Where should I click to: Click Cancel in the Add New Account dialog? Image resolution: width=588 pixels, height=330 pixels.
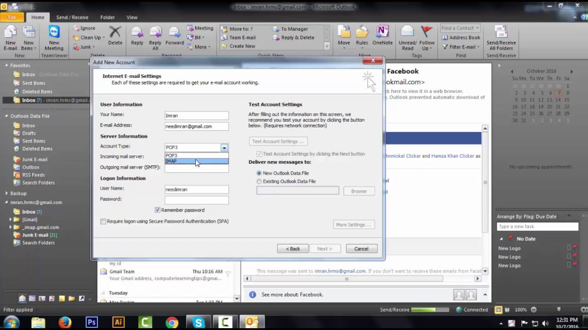(362, 248)
